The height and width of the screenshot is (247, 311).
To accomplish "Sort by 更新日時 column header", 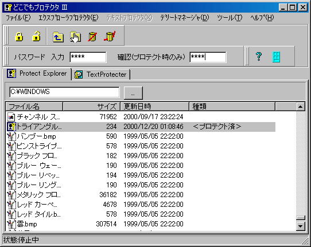I will coord(155,107).
